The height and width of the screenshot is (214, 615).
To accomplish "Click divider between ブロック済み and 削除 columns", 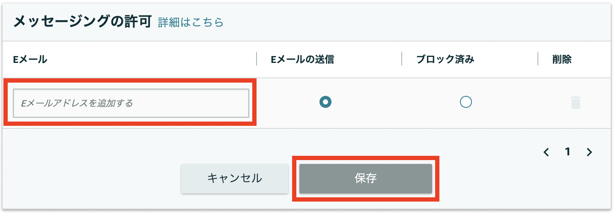I will (538, 59).
